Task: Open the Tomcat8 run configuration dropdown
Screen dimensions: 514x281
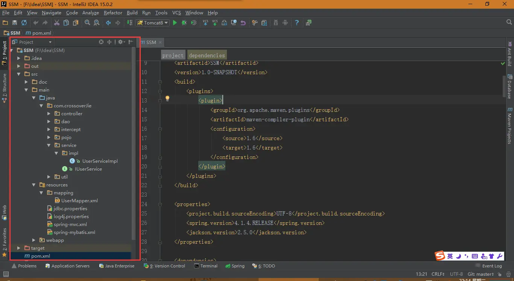Action: click(152, 23)
